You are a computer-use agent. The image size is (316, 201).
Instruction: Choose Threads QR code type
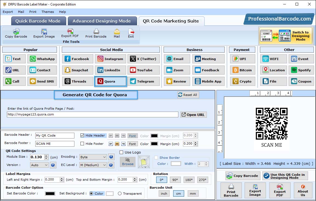tap(78, 81)
